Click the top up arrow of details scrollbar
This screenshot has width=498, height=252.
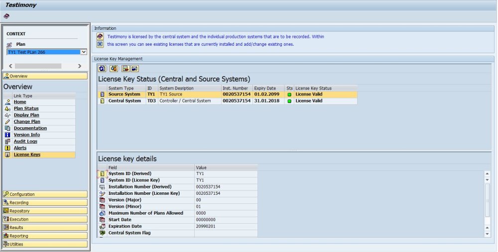487,173
